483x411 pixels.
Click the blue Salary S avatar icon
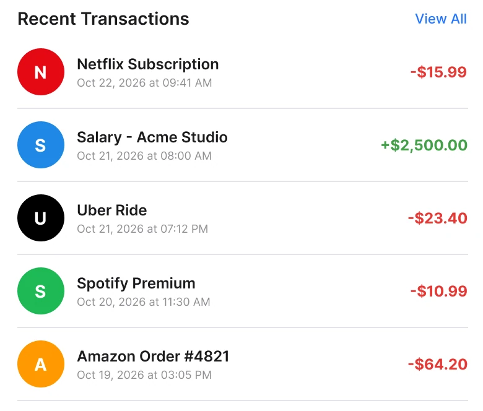point(41,145)
